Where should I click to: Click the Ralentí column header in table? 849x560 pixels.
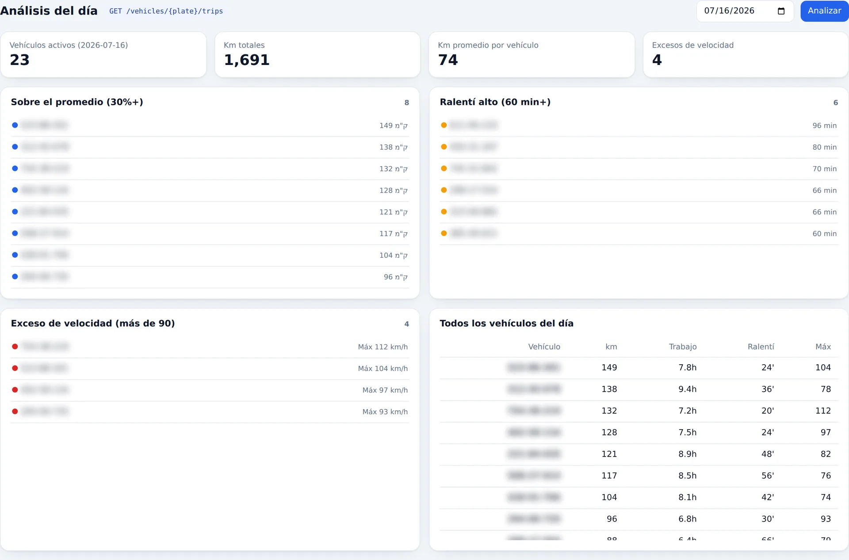click(761, 347)
